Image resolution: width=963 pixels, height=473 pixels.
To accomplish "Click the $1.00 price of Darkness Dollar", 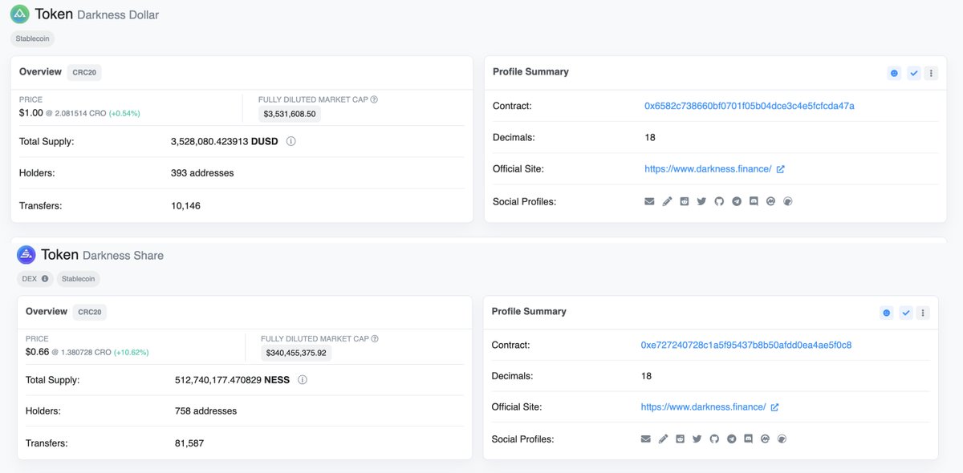I will [x=31, y=113].
